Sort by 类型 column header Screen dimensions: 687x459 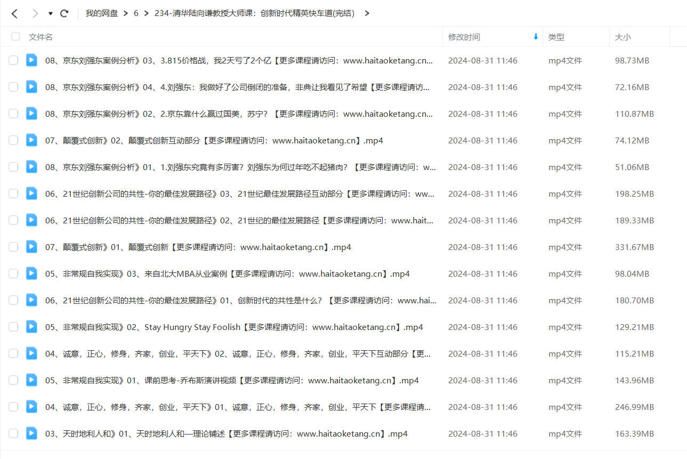click(x=556, y=37)
